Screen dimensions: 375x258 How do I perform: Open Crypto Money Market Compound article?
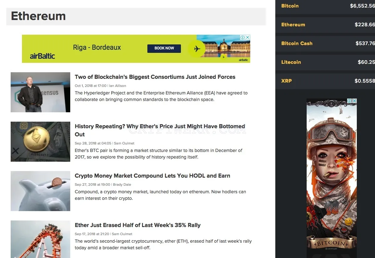[152, 176]
